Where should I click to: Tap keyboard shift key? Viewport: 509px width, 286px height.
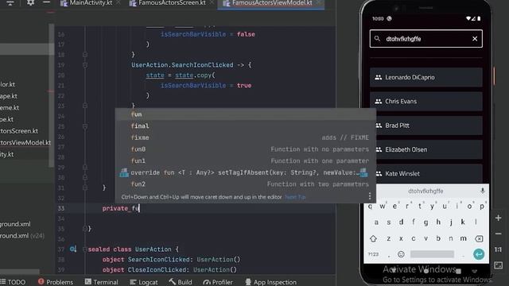(x=373, y=238)
